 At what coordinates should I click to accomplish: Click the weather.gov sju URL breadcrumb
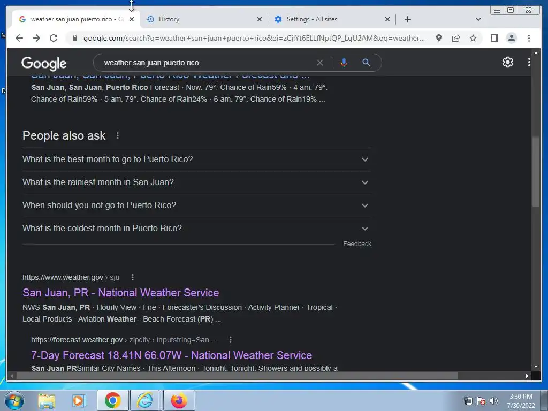click(x=71, y=277)
